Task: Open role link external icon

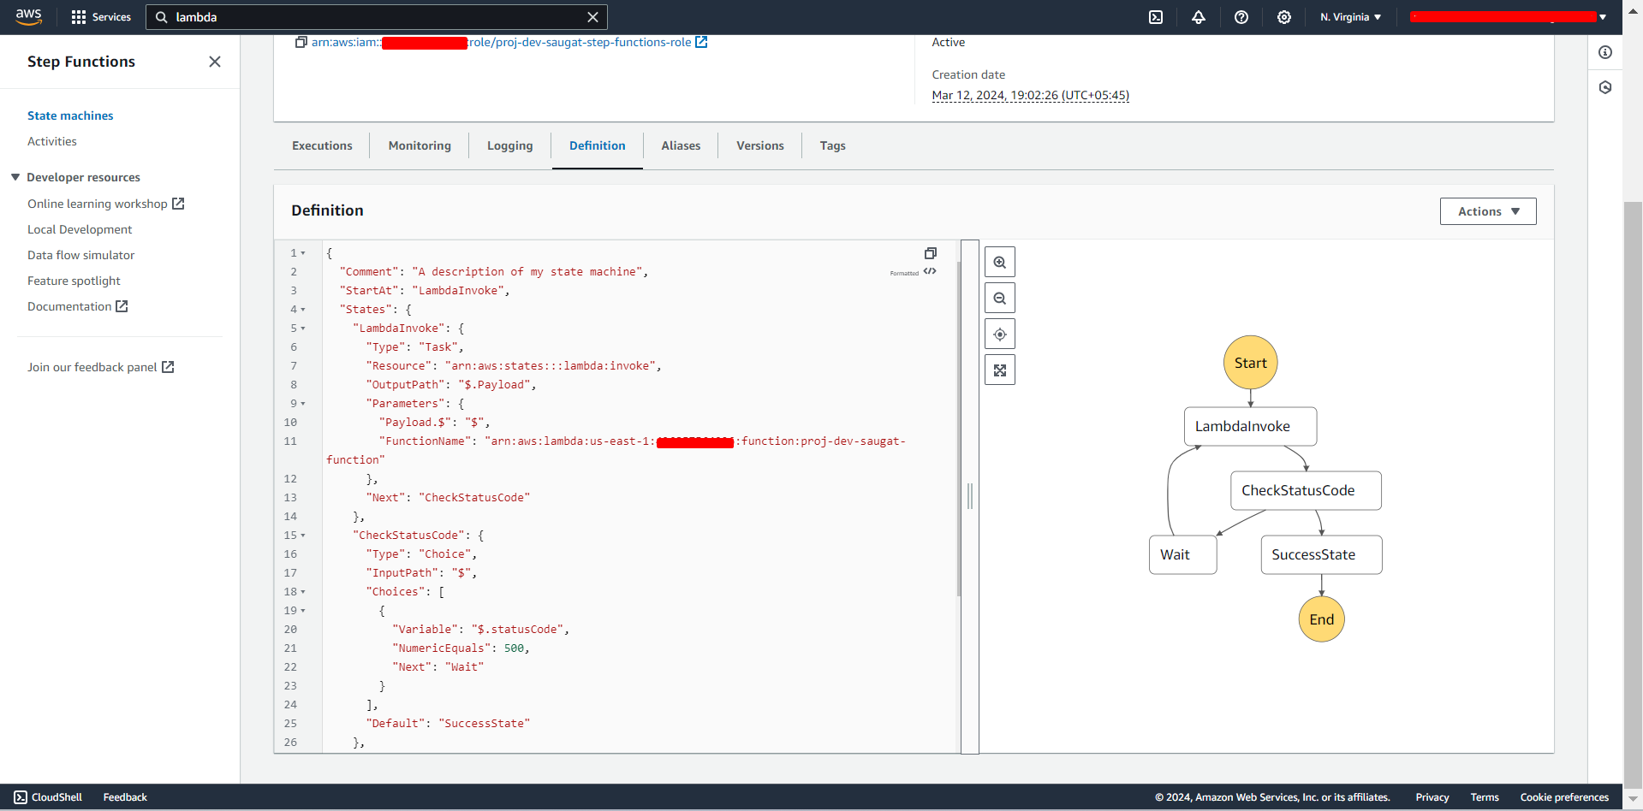Action: tap(701, 42)
